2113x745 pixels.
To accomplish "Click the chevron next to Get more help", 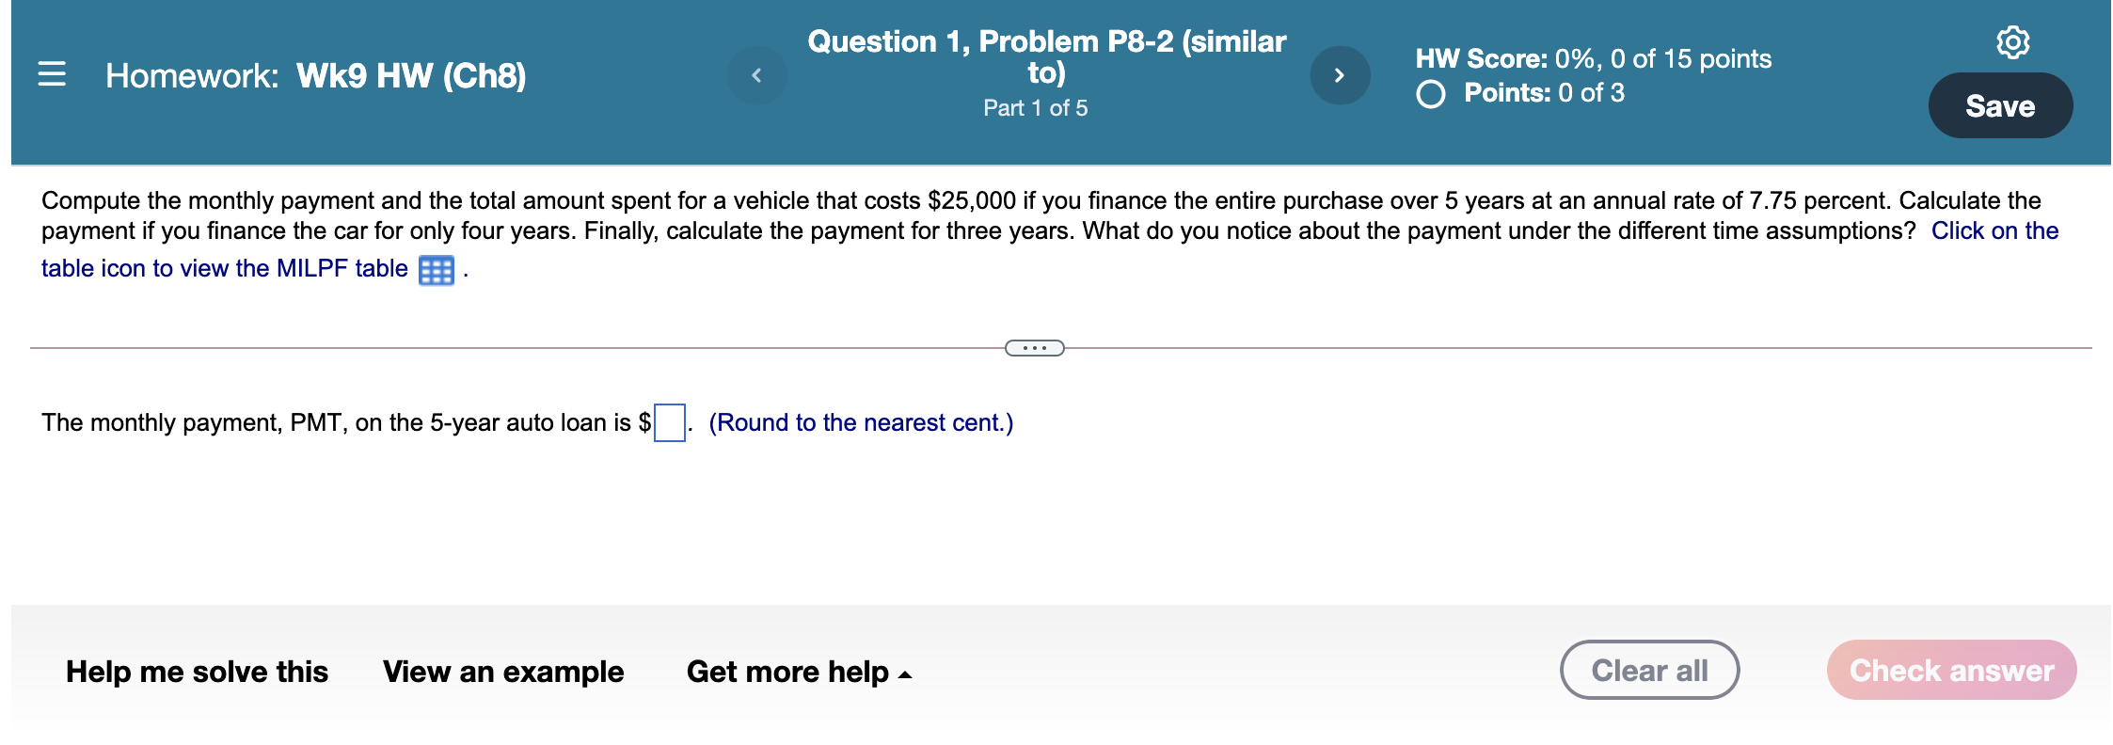I will [x=905, y=674].
